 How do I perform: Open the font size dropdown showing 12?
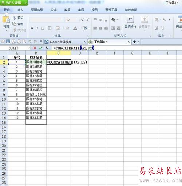[78, 20]
